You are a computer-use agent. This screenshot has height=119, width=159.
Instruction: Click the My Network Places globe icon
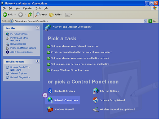[x=7, y=34]
